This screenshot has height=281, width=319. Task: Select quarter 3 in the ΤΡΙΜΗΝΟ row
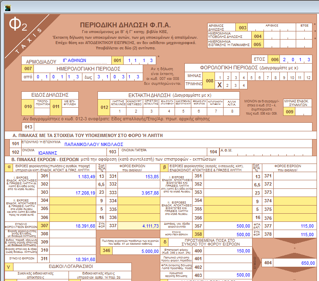pyautogui.click(x=235, y=85)
